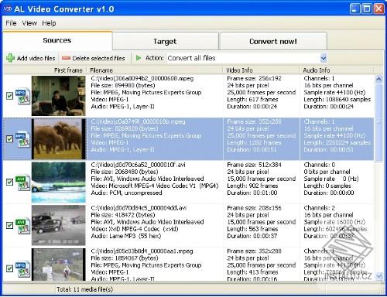Click the Video Info column header

click(x=261, y=70)
